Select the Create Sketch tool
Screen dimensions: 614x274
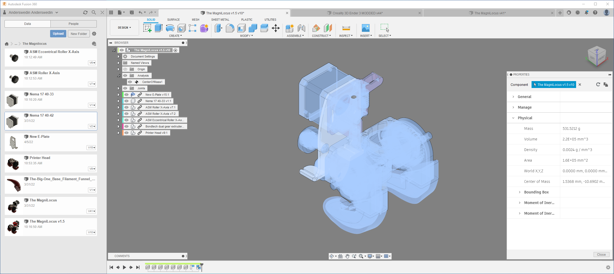147,28
